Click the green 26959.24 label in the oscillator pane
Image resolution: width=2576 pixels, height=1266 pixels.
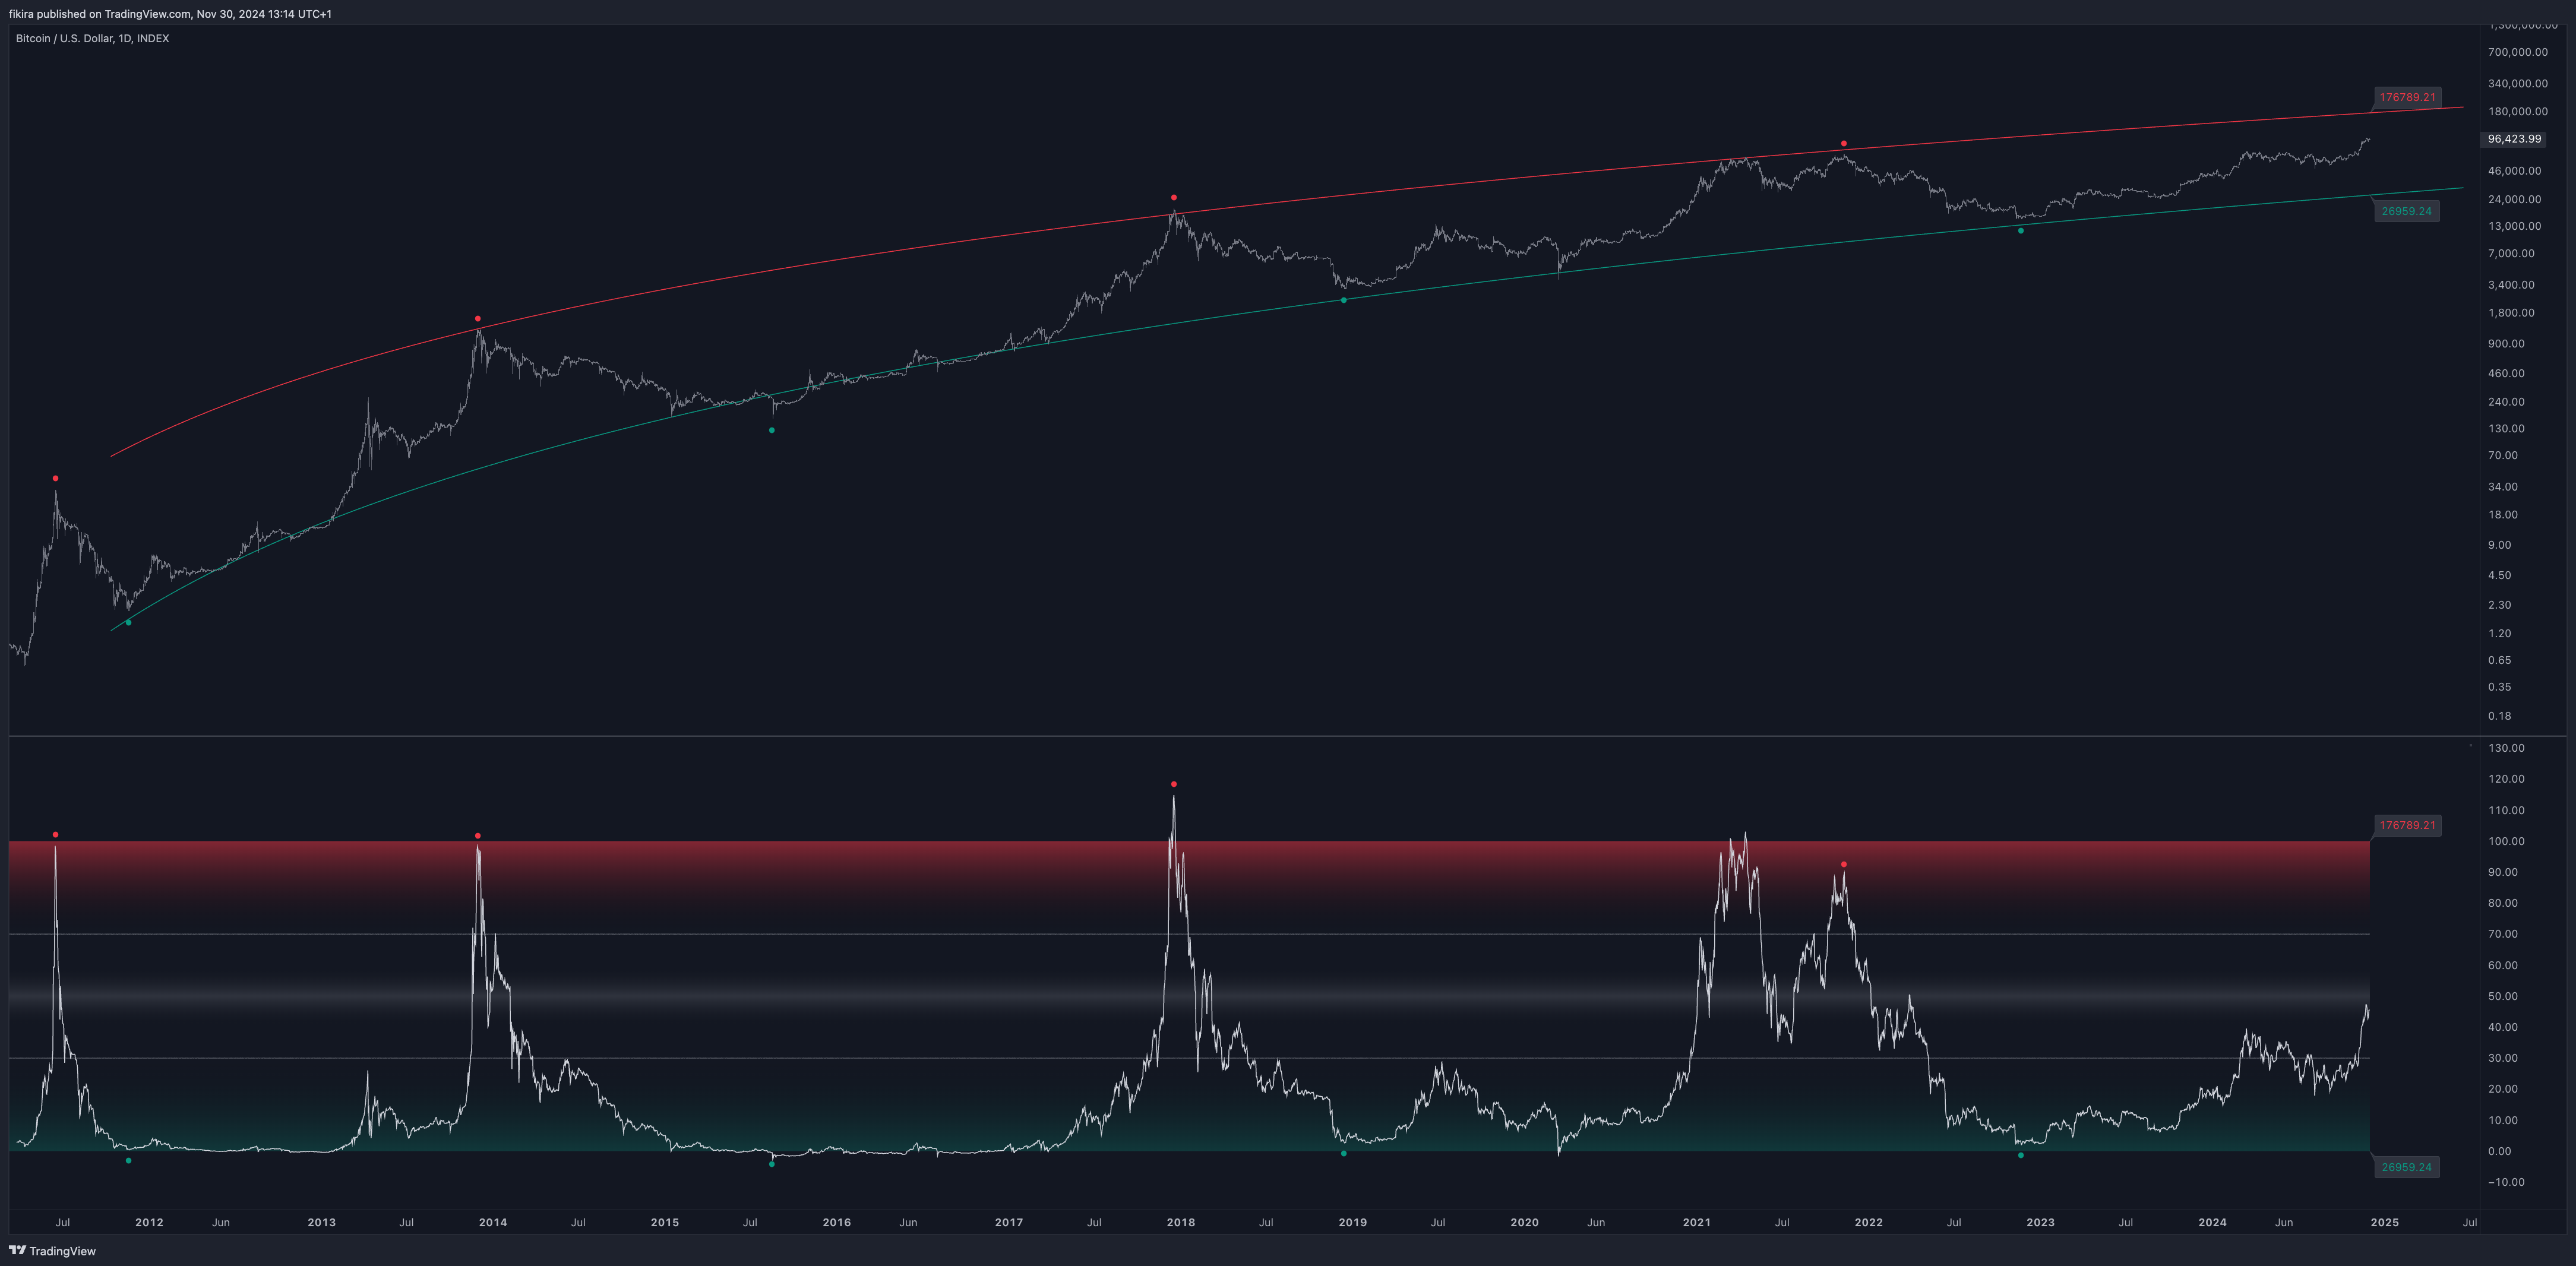pos(2406,1167)
